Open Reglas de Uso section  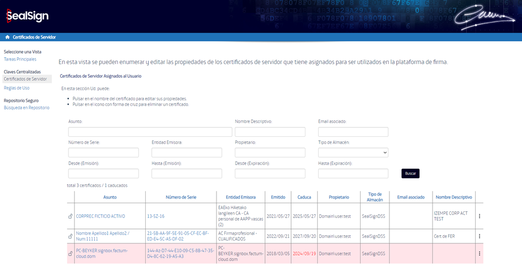pos(17,88)
